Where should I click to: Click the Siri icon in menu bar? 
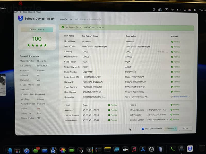tap(190, 10)
